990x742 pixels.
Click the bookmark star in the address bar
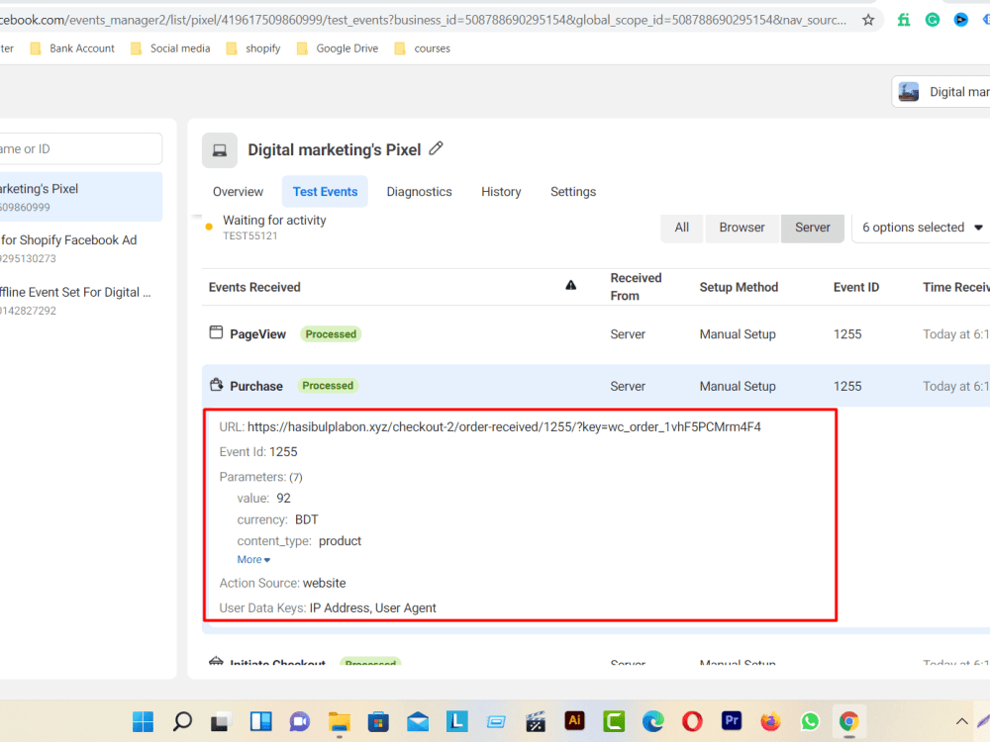coord(868,19)
